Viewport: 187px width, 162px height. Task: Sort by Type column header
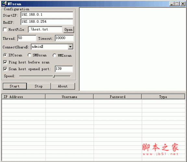coord(163,97)
